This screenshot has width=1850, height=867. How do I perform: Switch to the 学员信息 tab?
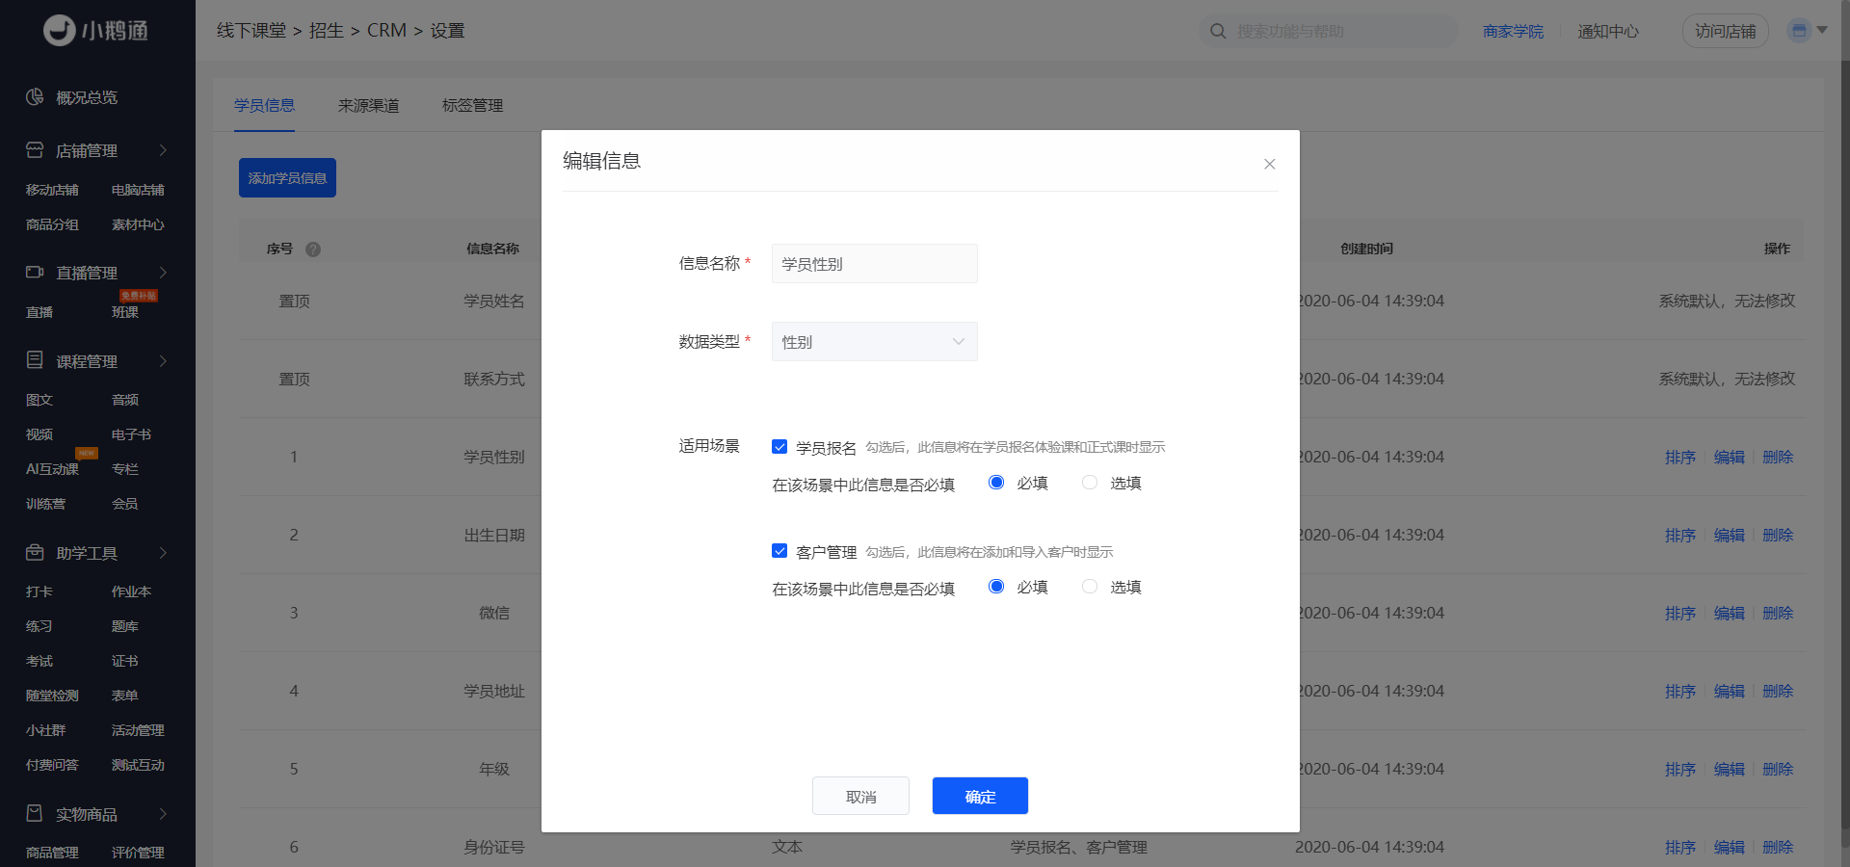coord(265,105)
